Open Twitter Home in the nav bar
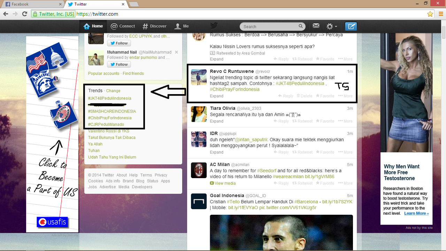Image resolution: width=446 pixels, height=251 pixels. point(93,26)
